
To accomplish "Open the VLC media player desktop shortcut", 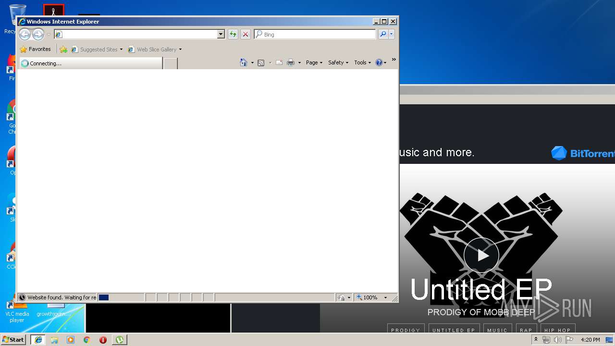I will (x=17, y=312).
